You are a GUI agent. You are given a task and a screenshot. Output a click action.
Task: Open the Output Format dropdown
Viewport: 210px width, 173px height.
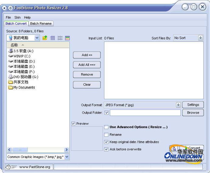coord(178,105)
